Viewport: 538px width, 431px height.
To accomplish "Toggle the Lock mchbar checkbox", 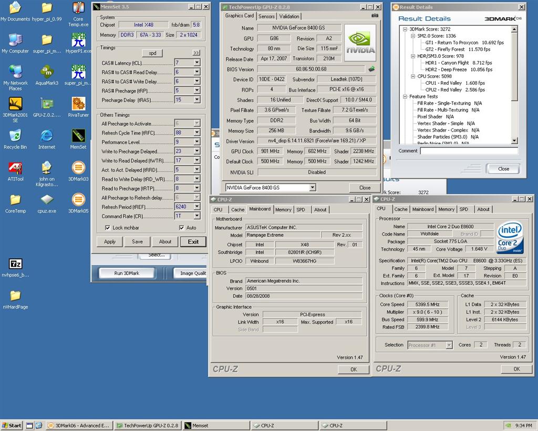I will click(x=107, y=227).
